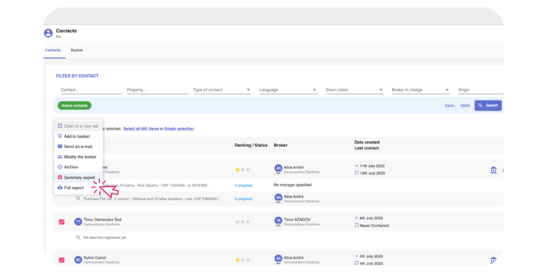Image resolution: width=547 pixels, height=273 pixels.
Task: Click the Contacts profile icon in header
Action: [48, 33]
